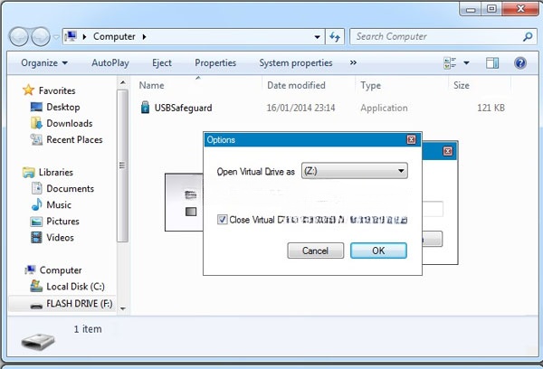Click the Recent Places icon

[36, 139]
